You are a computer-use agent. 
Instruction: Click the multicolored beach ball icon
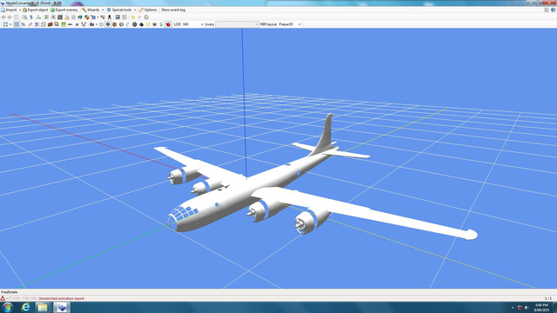coord(87,17)
